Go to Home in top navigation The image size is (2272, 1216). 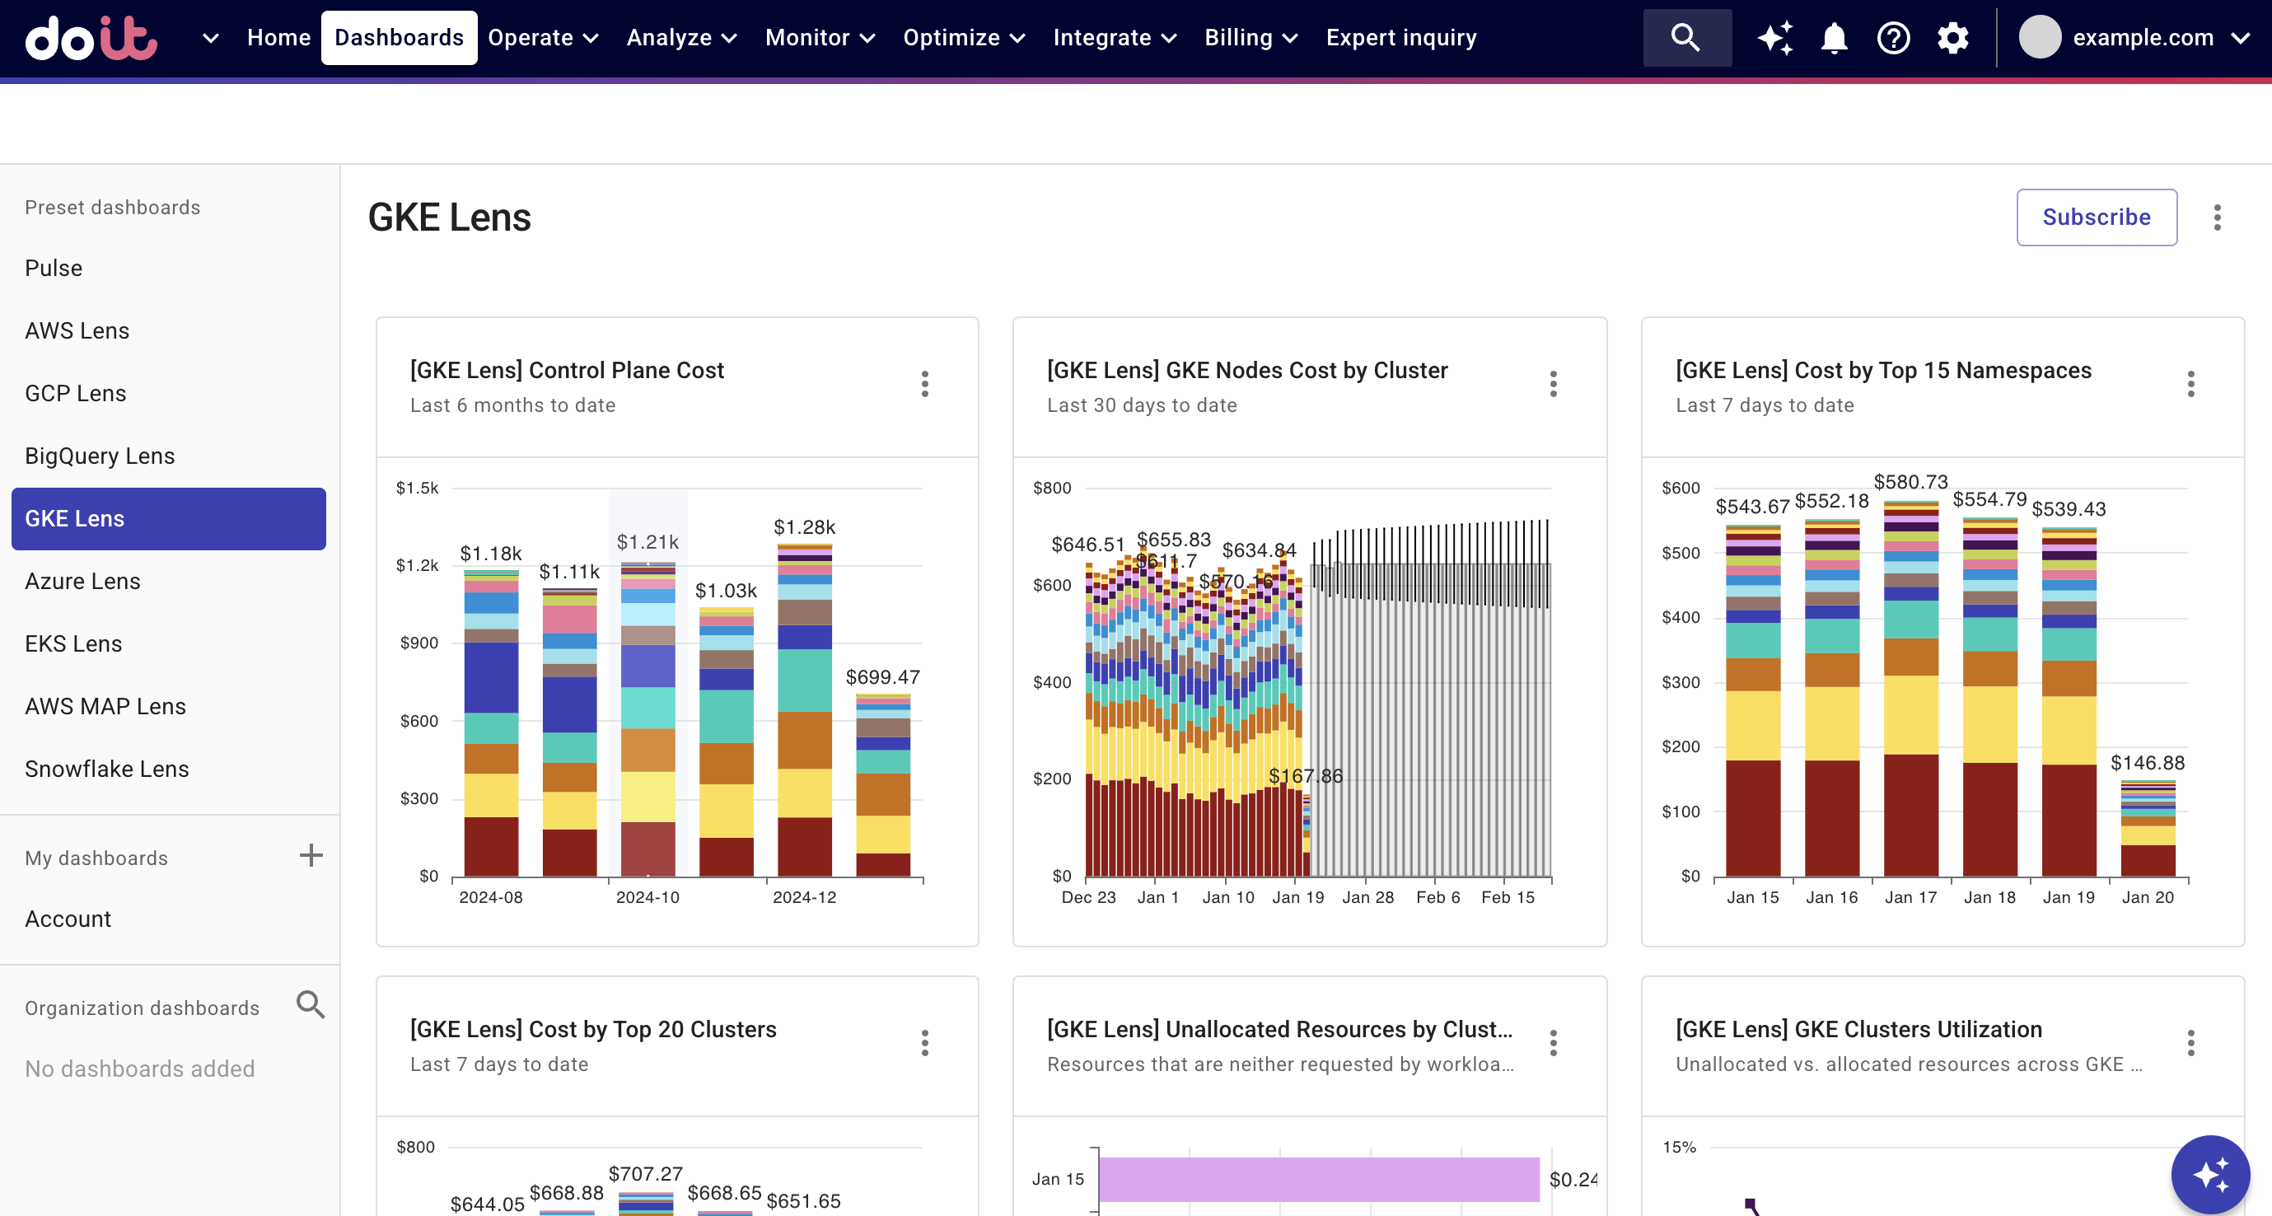[x=278, y=38]
